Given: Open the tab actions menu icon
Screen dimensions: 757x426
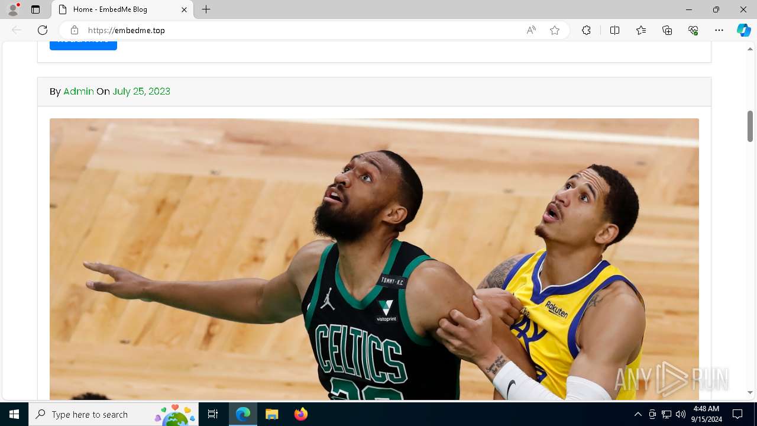Looking at the screenshot, I should (35, 9).
